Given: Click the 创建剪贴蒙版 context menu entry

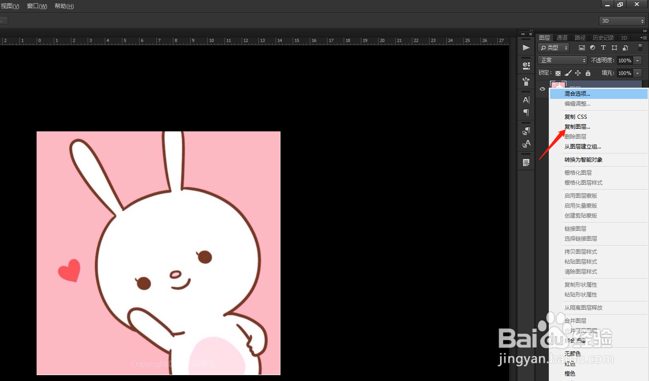Looking at the screenshot, I should point(598,216).
